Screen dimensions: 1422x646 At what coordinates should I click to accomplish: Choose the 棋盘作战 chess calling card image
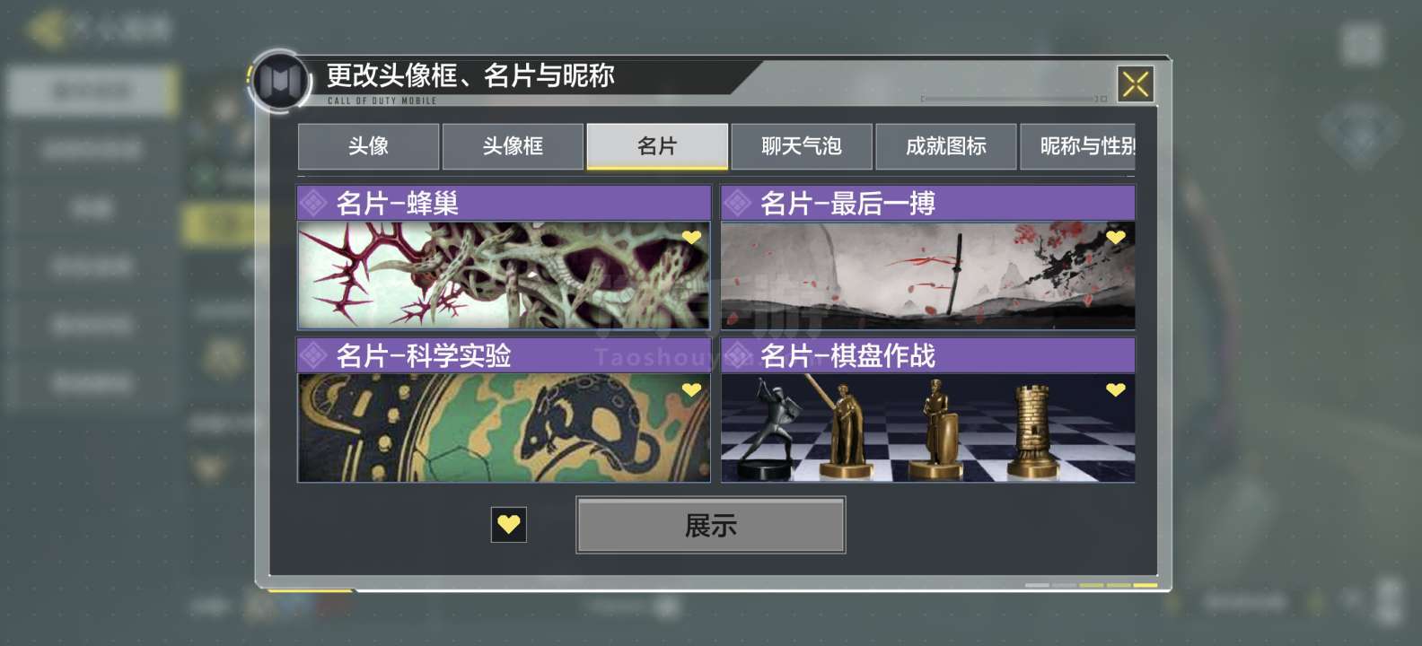928,428
